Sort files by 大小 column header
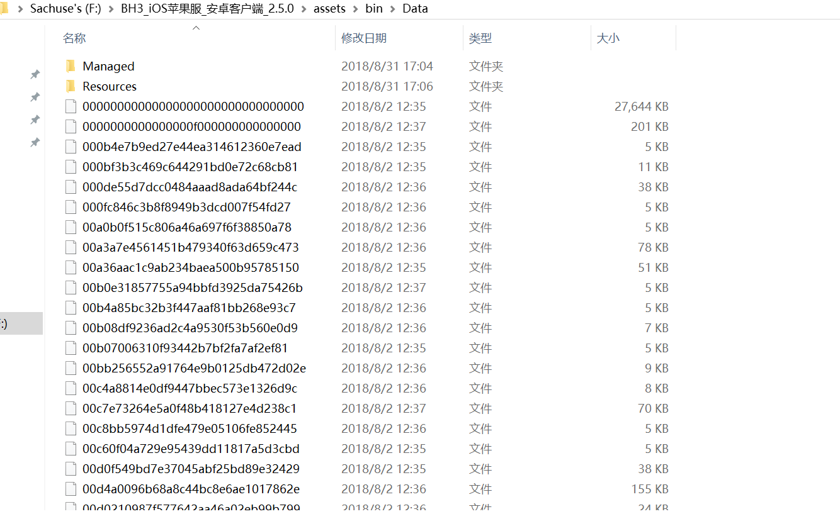This screenshot has height=514, width=840. coord(608,38)
